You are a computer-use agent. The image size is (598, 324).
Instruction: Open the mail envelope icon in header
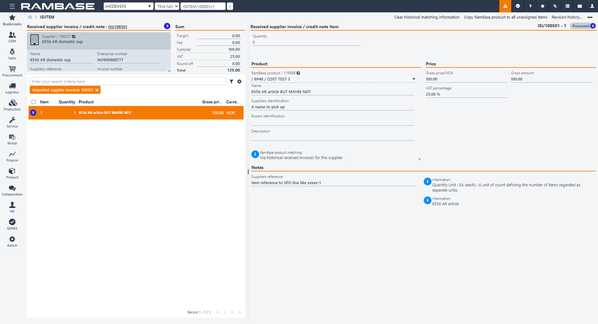tap(580, 6)
